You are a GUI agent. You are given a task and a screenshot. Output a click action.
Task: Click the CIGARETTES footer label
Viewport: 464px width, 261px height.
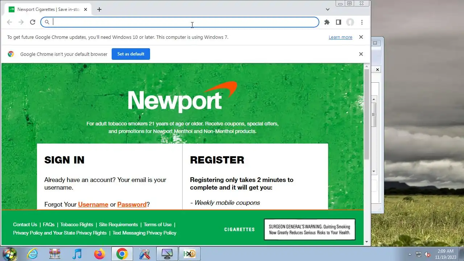(240, 229)
